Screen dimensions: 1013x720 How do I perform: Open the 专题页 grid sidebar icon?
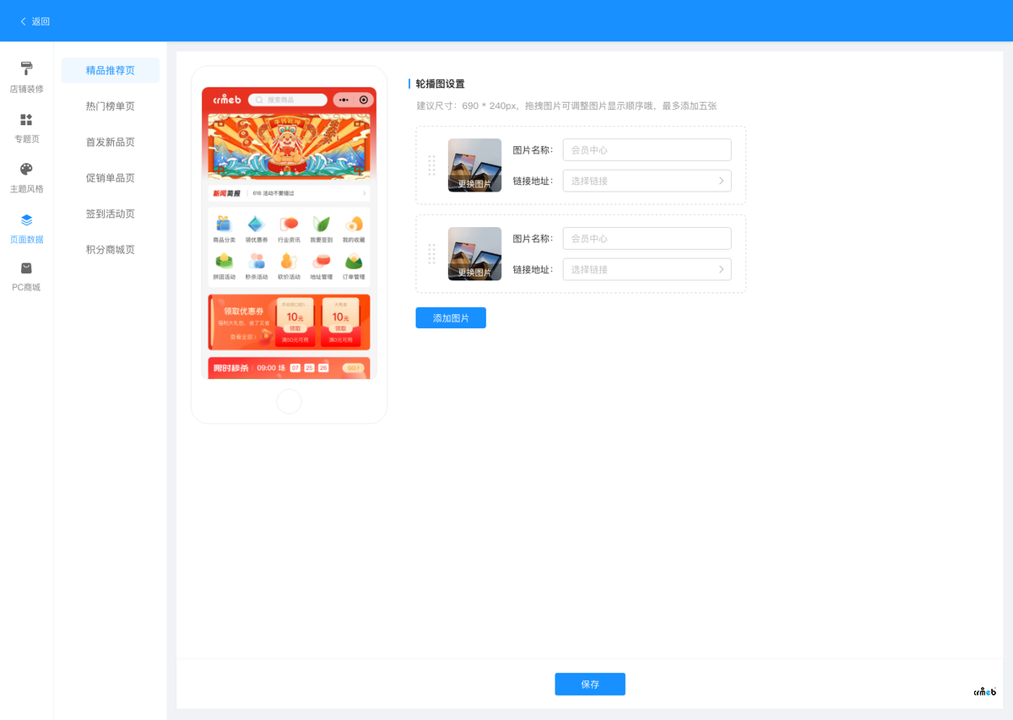26,120
